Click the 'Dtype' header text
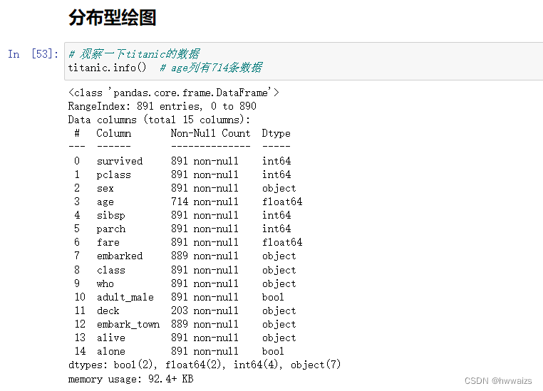The width and height of the screenshot is (543, 391). 276,134
